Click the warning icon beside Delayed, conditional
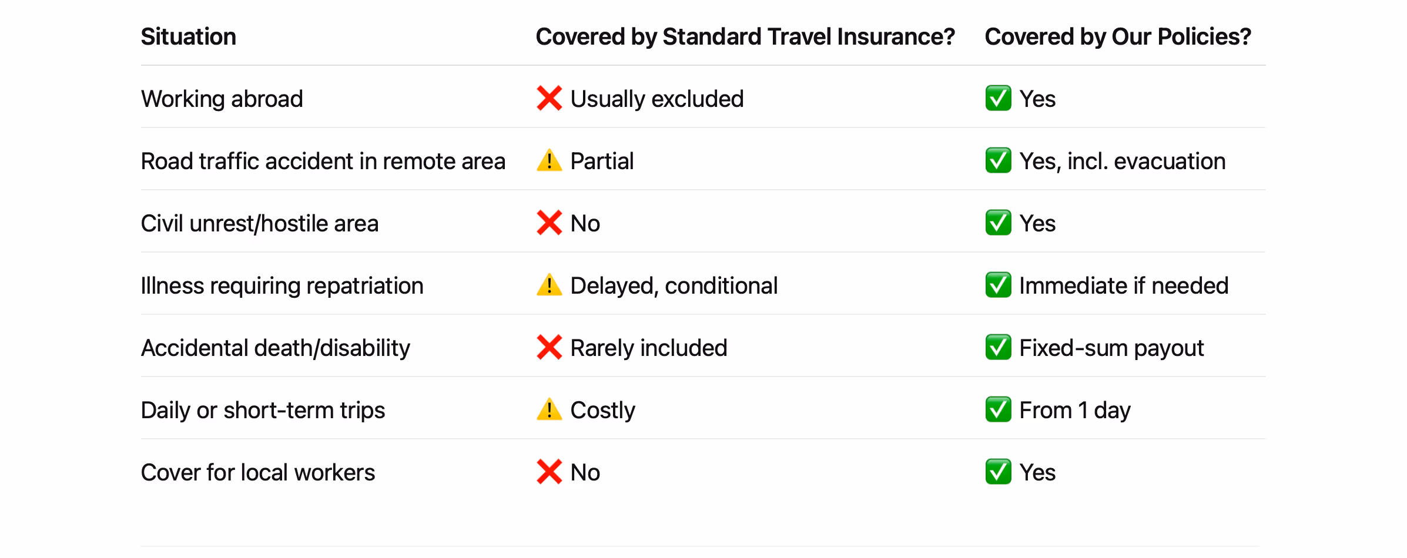The height and width of the screenshot is (558, 1407). pyautogui.click(x=549, y=285)
